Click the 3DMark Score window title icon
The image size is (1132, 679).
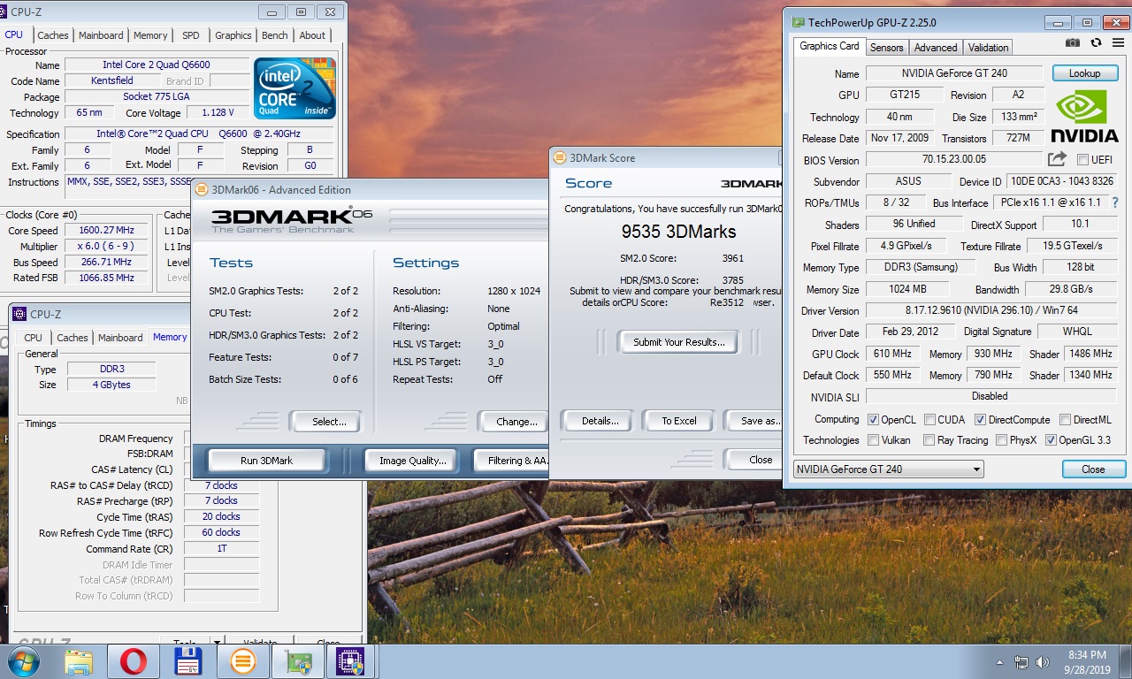(x=559, y=157)
